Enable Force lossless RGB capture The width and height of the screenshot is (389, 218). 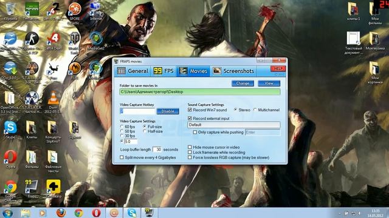[x=190, y=157]
